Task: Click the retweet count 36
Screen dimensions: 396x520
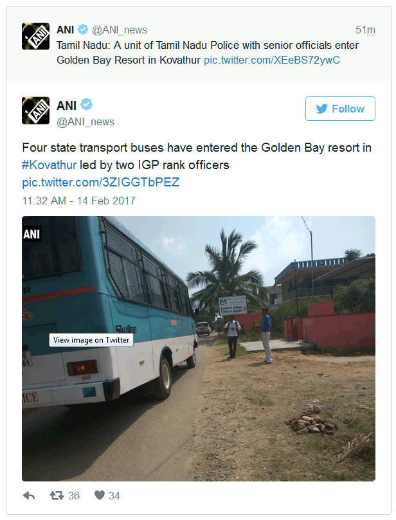Action: click(74, 496)
